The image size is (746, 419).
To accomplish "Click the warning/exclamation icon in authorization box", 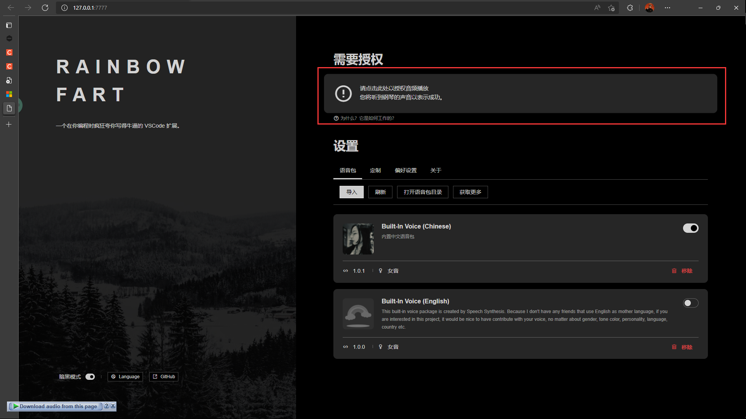I will click(x=342, y=93).
